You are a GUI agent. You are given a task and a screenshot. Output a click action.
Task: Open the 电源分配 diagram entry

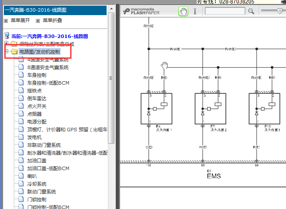[x=37, y=122]
